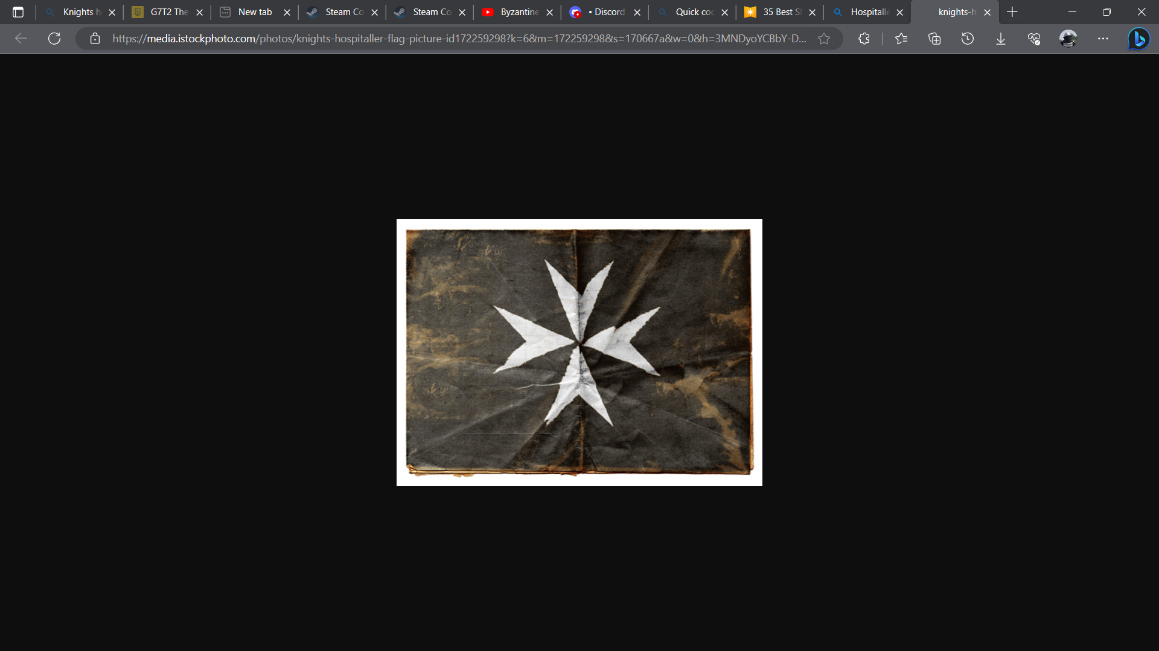
Task: Go back to the previous page
Action: click(21, 39)
